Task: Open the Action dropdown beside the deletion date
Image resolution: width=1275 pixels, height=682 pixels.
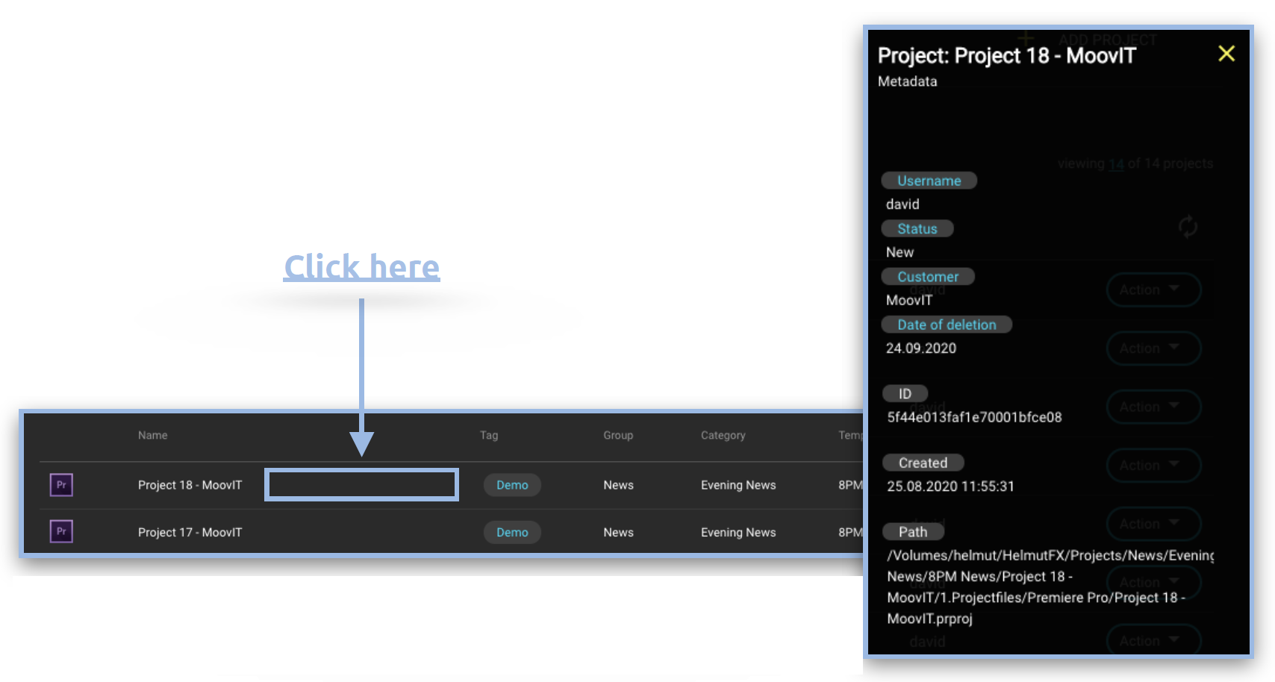Action: (x=1153, y=348)
